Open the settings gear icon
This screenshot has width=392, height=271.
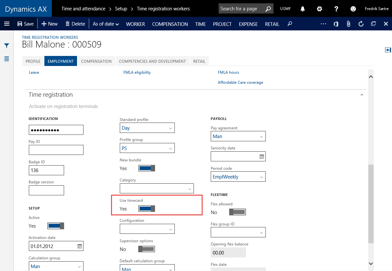pos(319,9)
